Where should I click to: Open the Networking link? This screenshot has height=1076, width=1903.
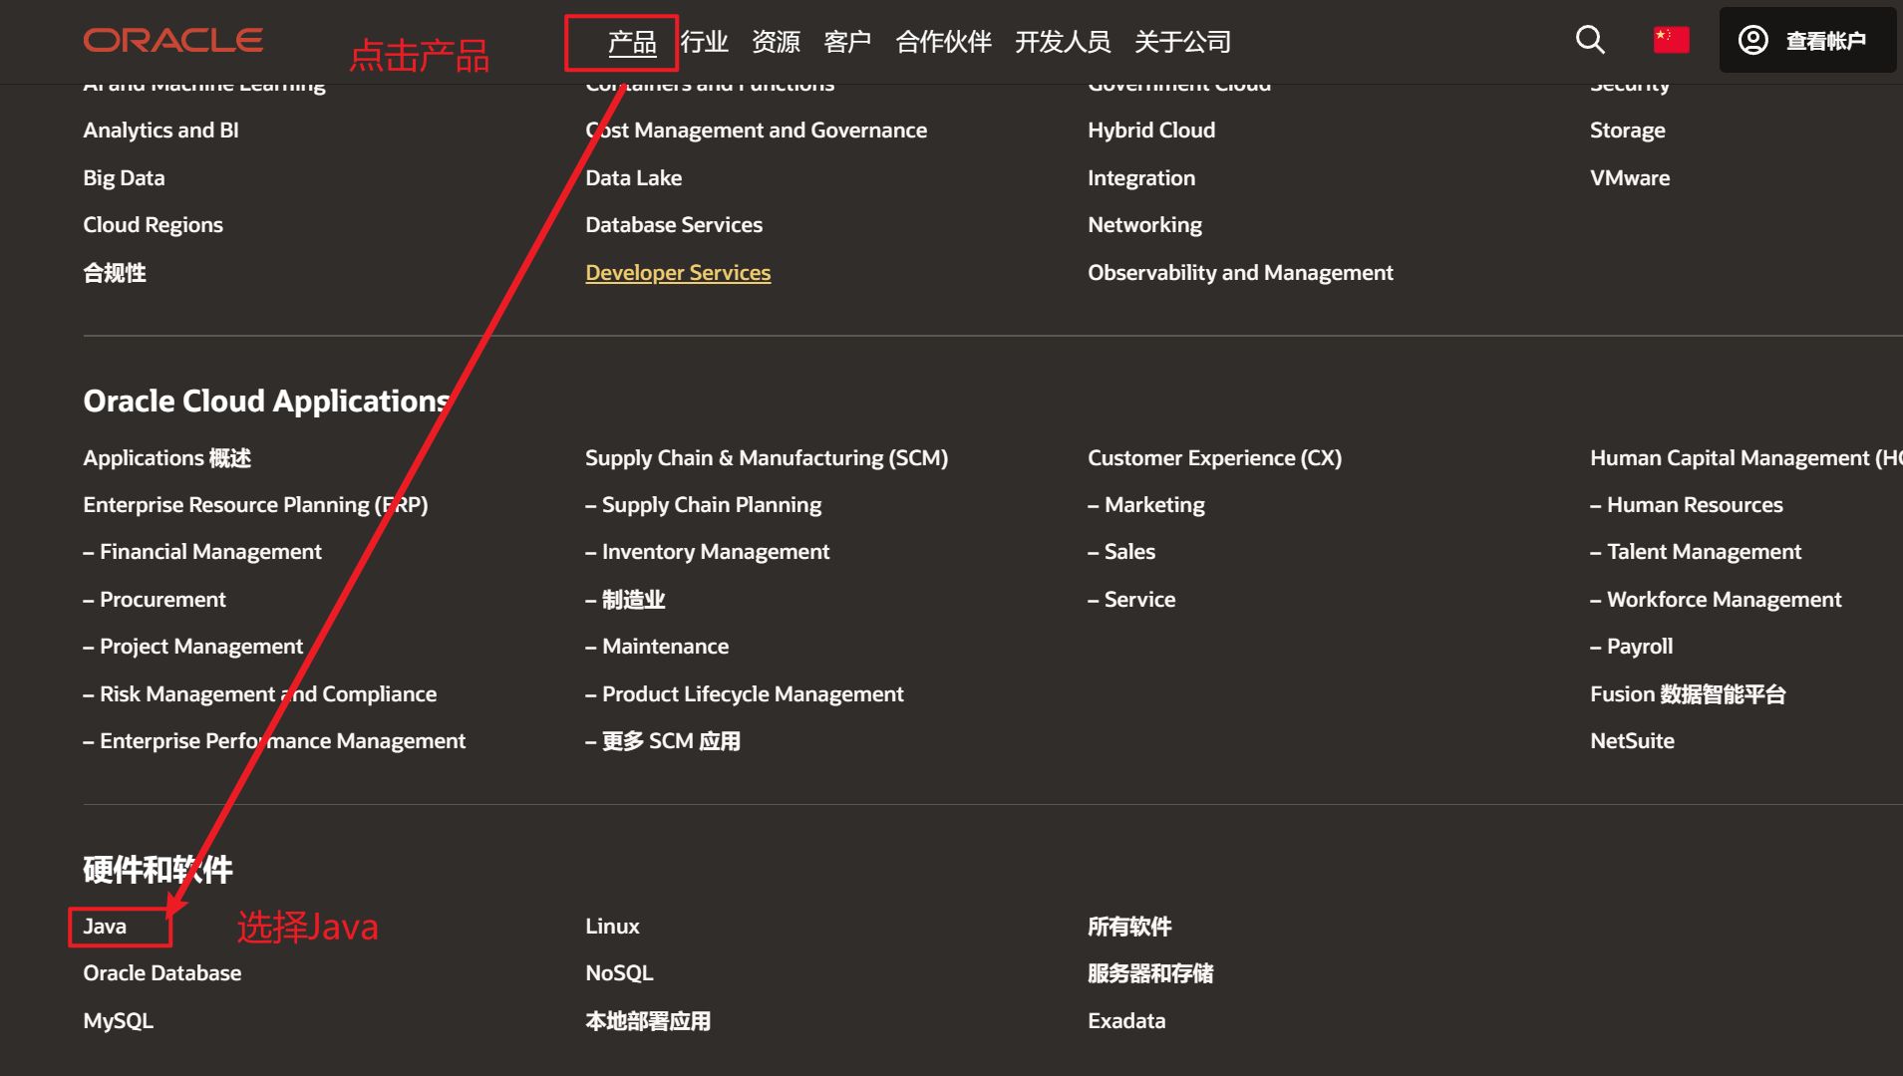(1145, 225)
